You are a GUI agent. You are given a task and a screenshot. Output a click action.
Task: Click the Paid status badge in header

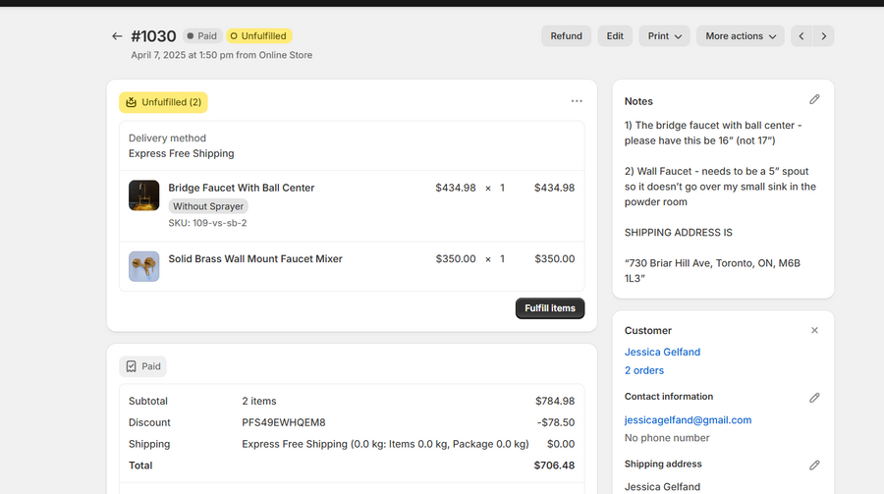point(201,36)
